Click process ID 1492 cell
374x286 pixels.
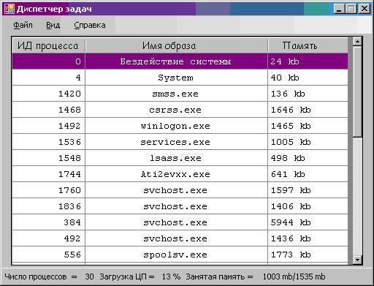[48, 126]
